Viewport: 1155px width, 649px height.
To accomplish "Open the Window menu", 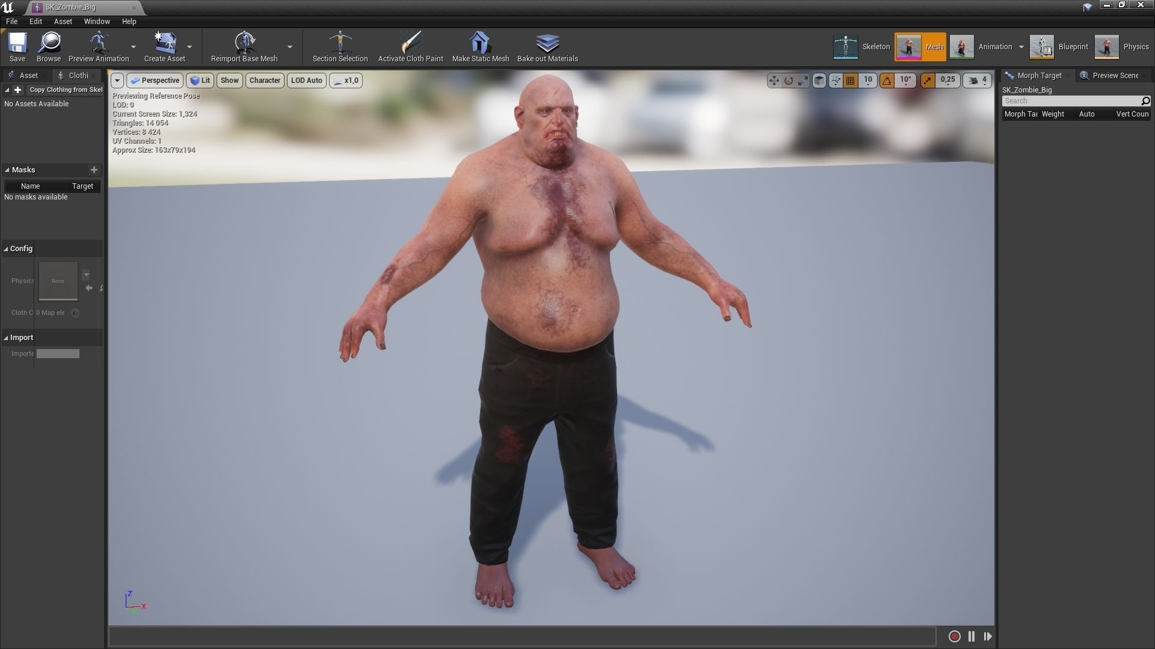I will 97,22.
